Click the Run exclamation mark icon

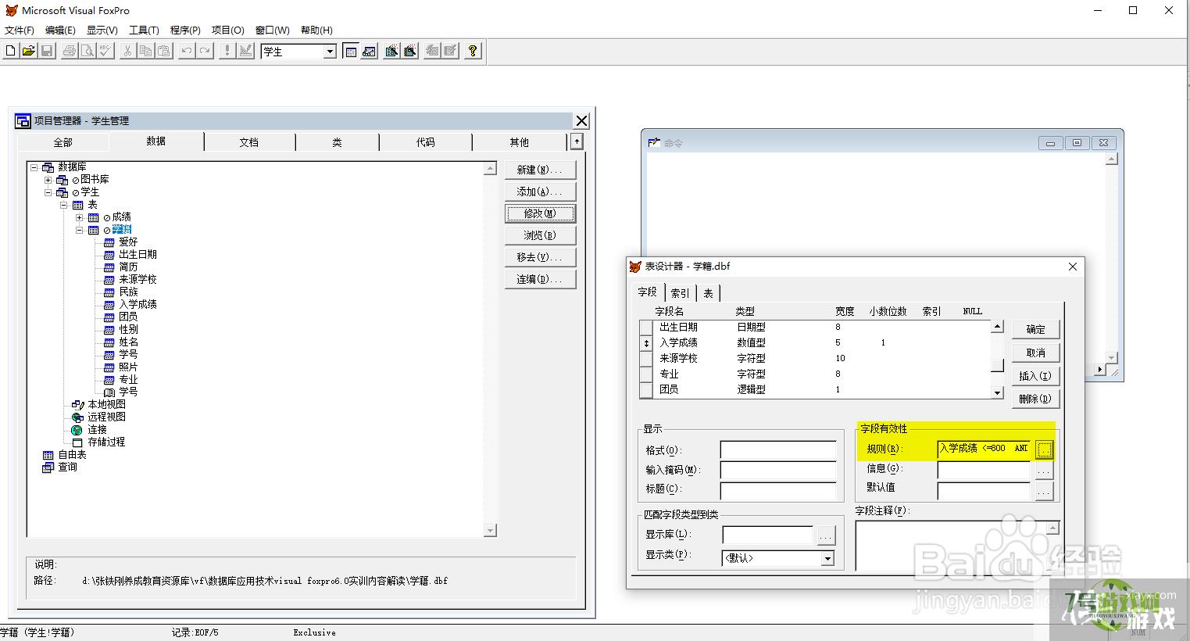coord(227,51)
